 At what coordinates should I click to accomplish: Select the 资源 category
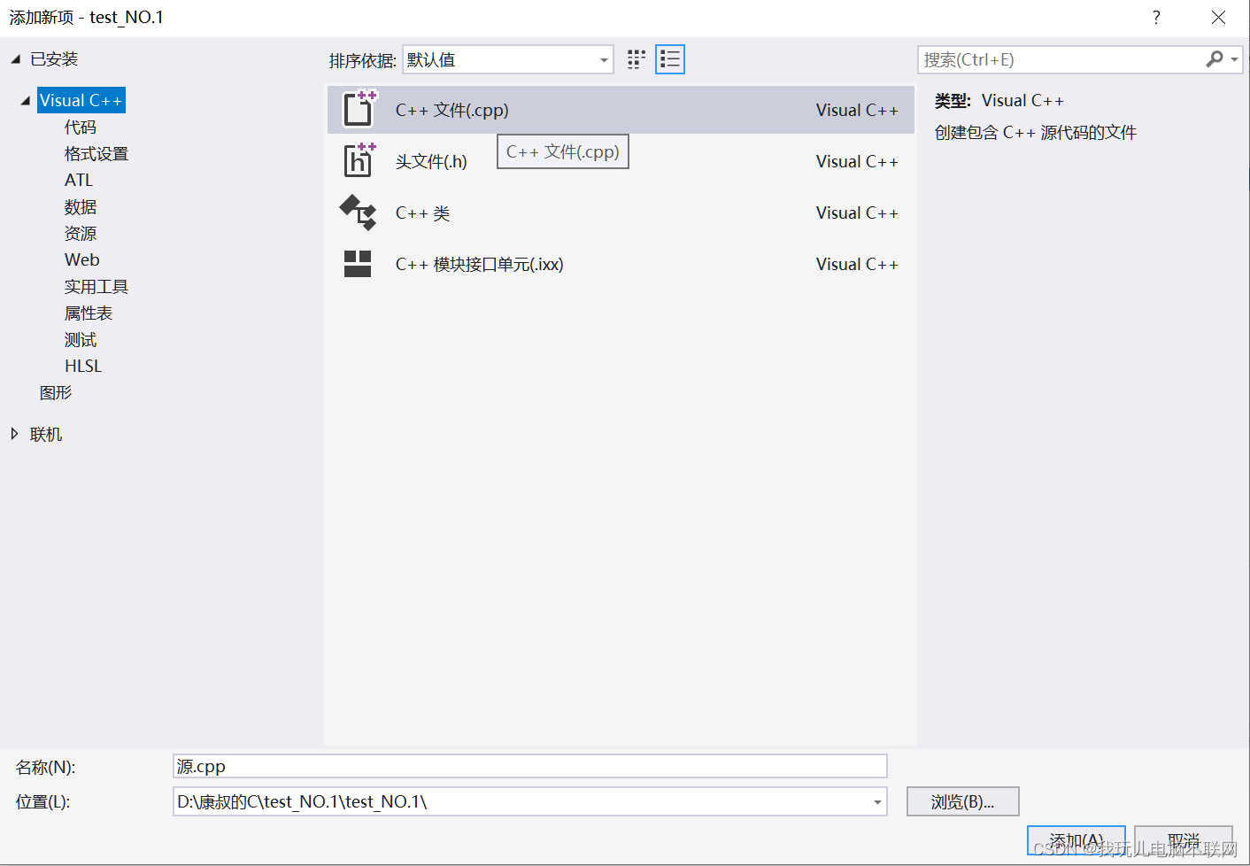click(81, 234)
